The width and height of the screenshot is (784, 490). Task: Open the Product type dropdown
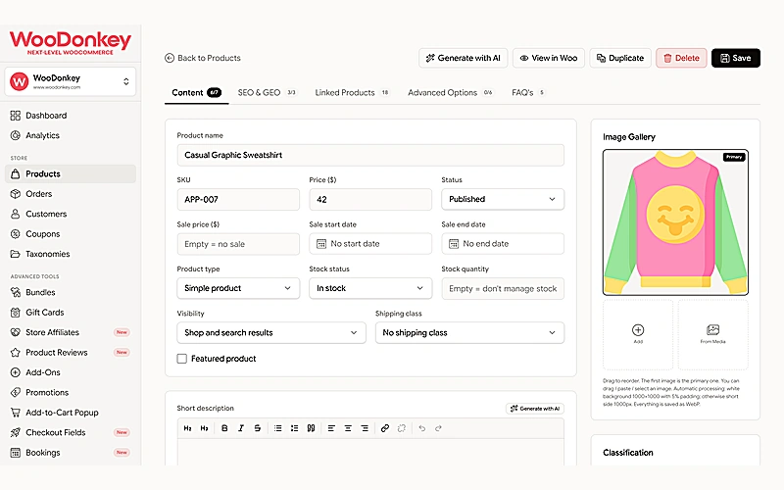(x=238, y=288)
